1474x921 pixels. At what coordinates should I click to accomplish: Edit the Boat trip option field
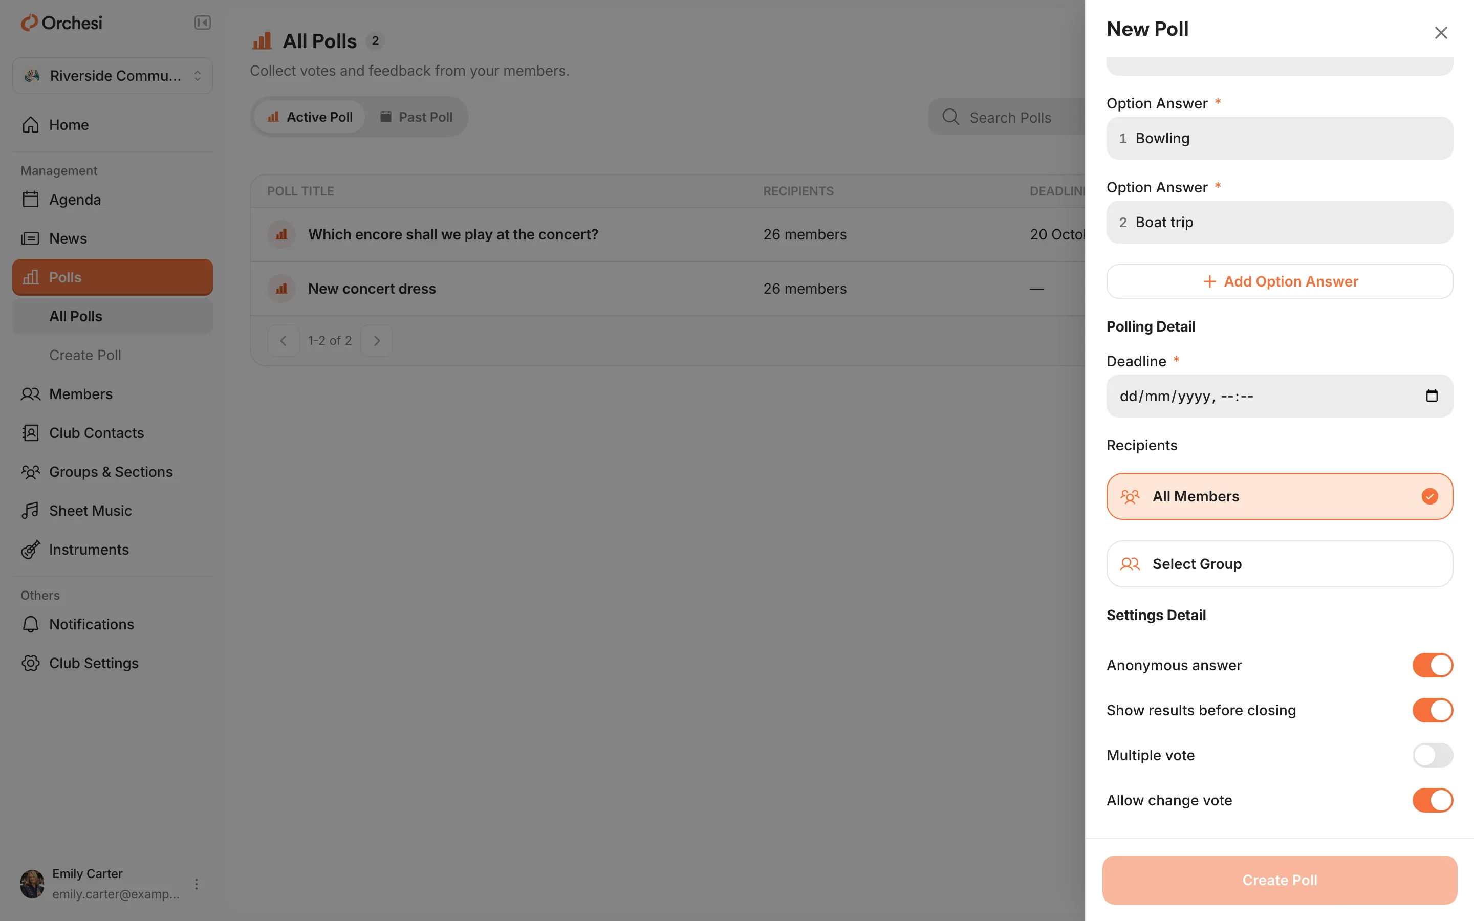(1280, 223)
